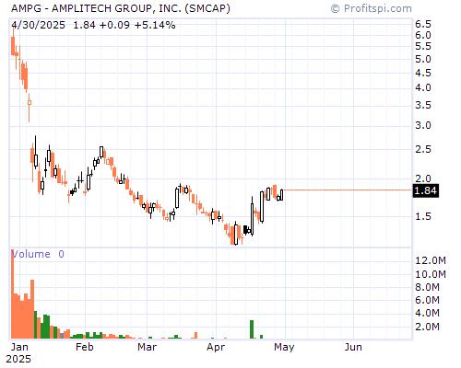Click the date 4/30/2025 in the quote line

pyautogui.click(x=39, y=25)
